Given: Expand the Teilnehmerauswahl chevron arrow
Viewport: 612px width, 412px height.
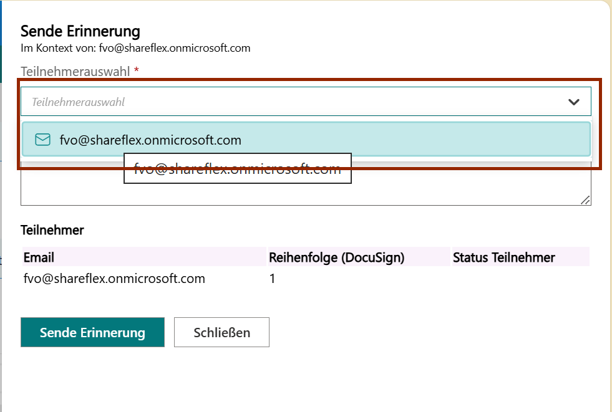Looking at the screenshot, I should (x=574, y=102).
